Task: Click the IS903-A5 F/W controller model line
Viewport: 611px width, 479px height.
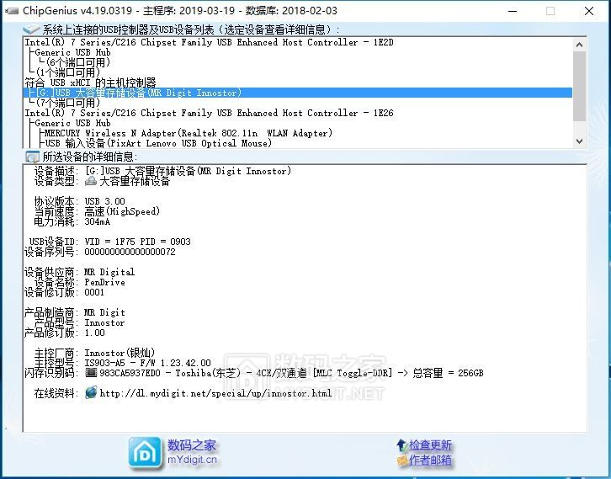Action: pyautogui.click(x=147, y=363)
